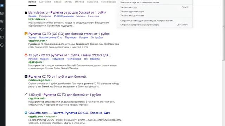Open 'Честная игра' sitelink

tap(74, 59)
